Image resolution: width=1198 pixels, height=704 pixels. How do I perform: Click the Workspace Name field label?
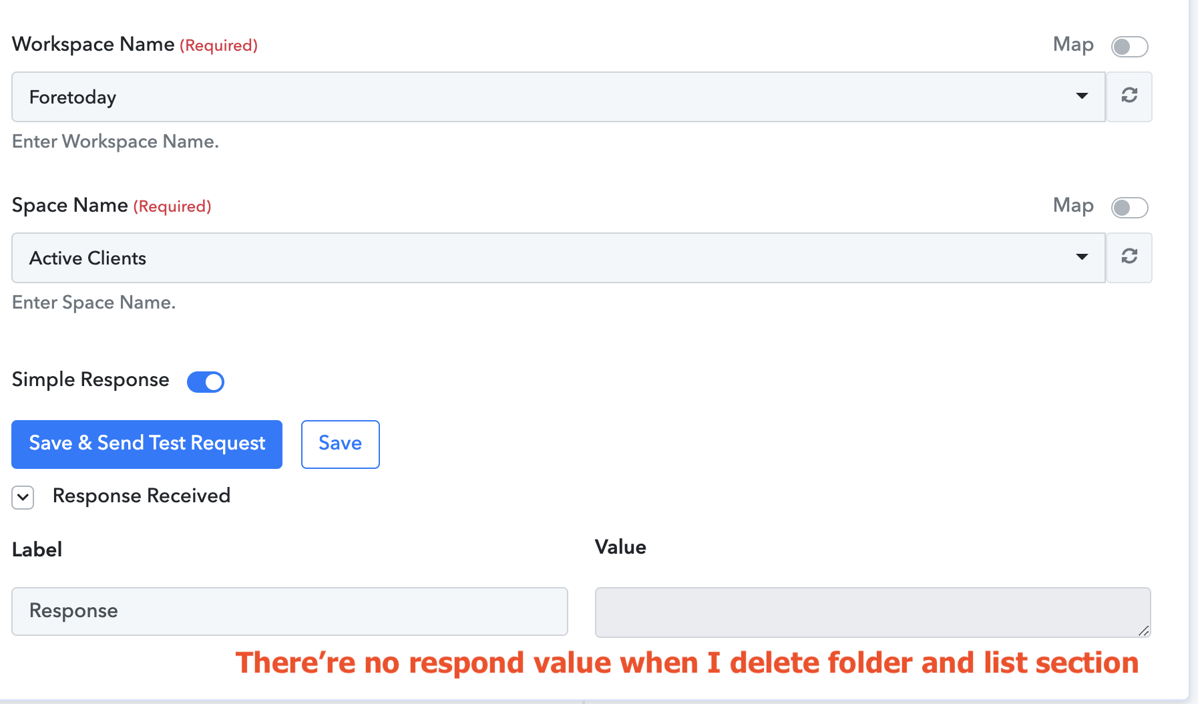tap(93, 44)
